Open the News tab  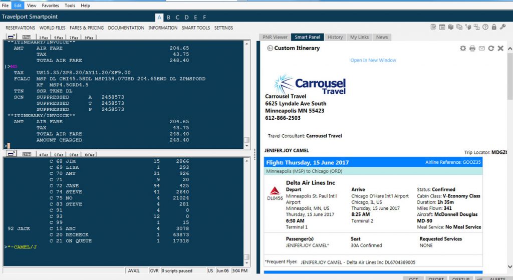coord(382,37)
